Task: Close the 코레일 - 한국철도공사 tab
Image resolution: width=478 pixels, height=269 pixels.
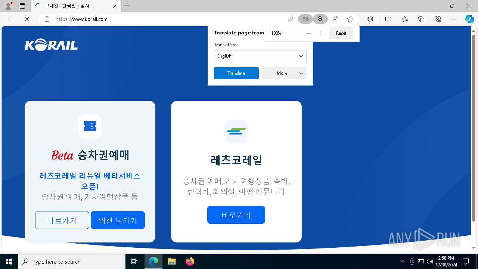Action: (115, 6)
